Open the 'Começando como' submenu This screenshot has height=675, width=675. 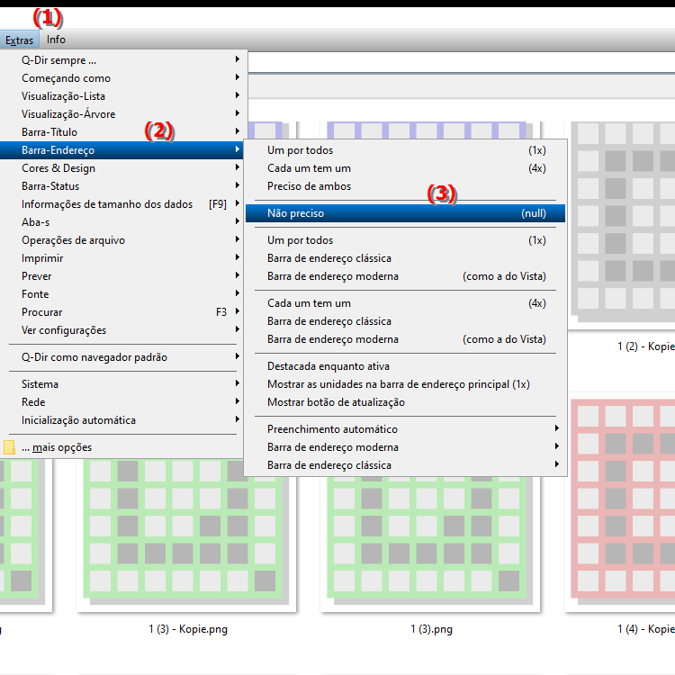tap(123, 78)
